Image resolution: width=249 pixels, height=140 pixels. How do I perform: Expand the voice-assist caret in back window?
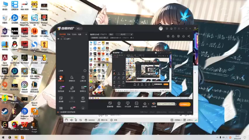181,120
